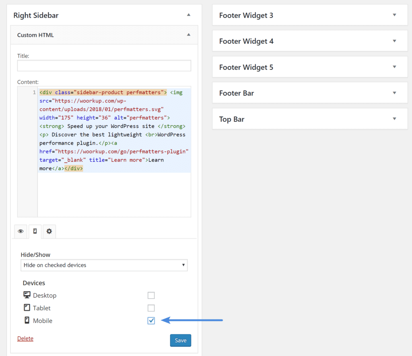The height and width of the screenshot is (356, 412).
Task: Click the Tablet device icon
Action: pyautogui.click(x=27, y=307)
